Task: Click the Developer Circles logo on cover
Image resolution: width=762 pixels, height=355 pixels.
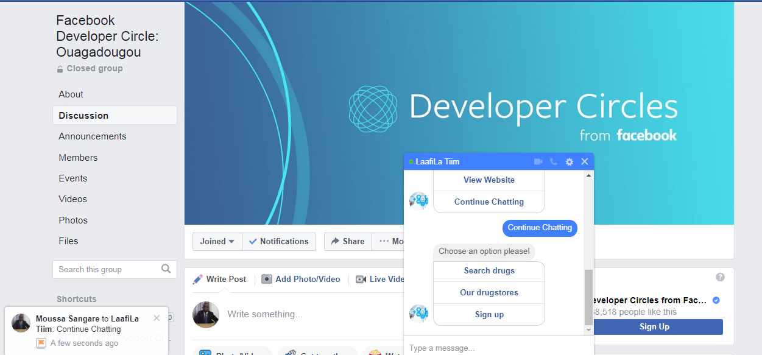Action: [x=373, y=110]
